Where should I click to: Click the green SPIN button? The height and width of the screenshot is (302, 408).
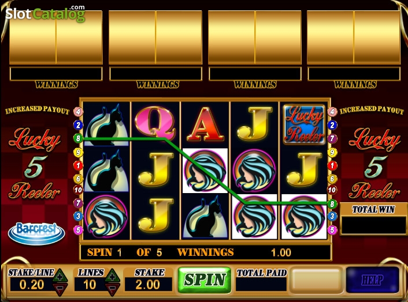coord(205,280)
